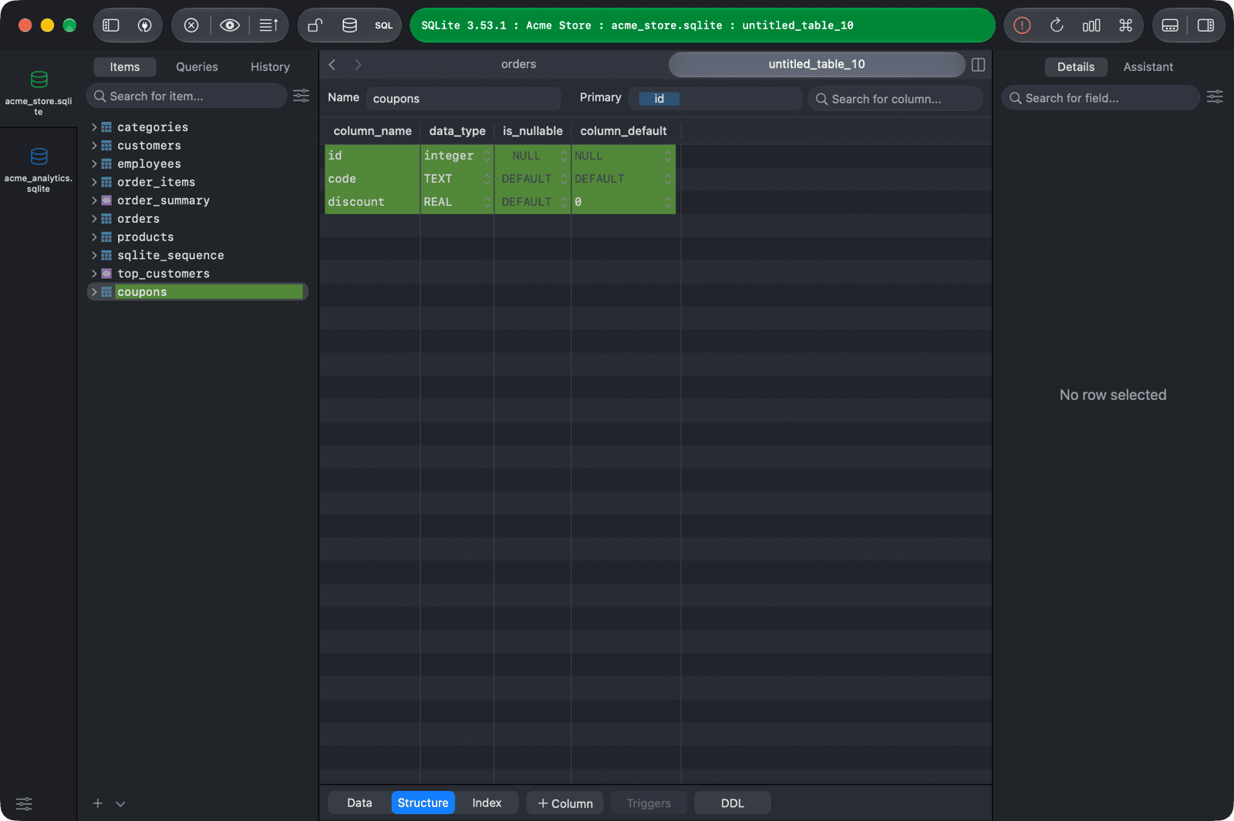This screenshot has width=1234, height=821.
Task: Click the split pane icon beside tabs
Action: 978,65
